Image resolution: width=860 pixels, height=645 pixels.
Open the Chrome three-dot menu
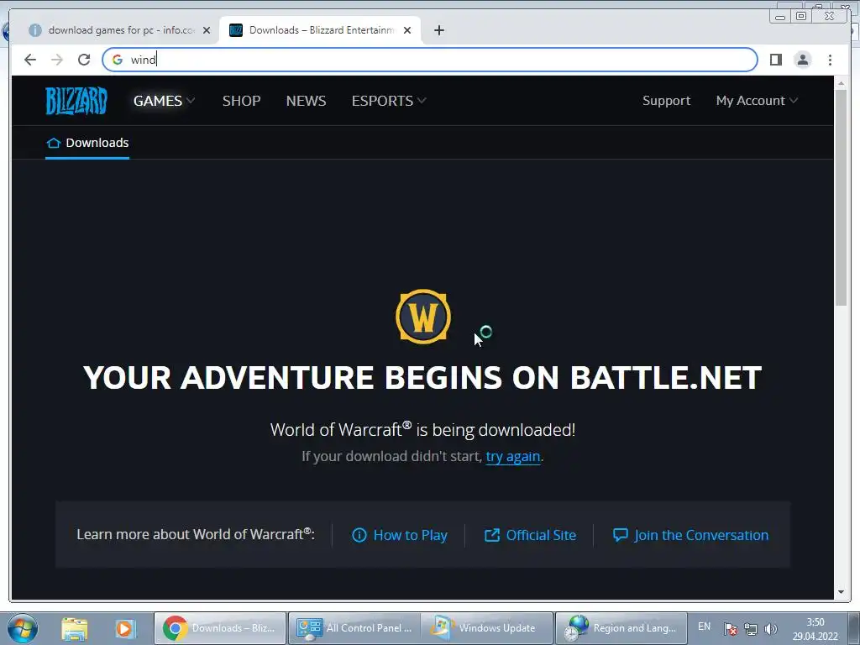(830, 60)
